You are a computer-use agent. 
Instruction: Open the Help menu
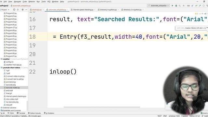pyautogui.click(x=62, y=2)
